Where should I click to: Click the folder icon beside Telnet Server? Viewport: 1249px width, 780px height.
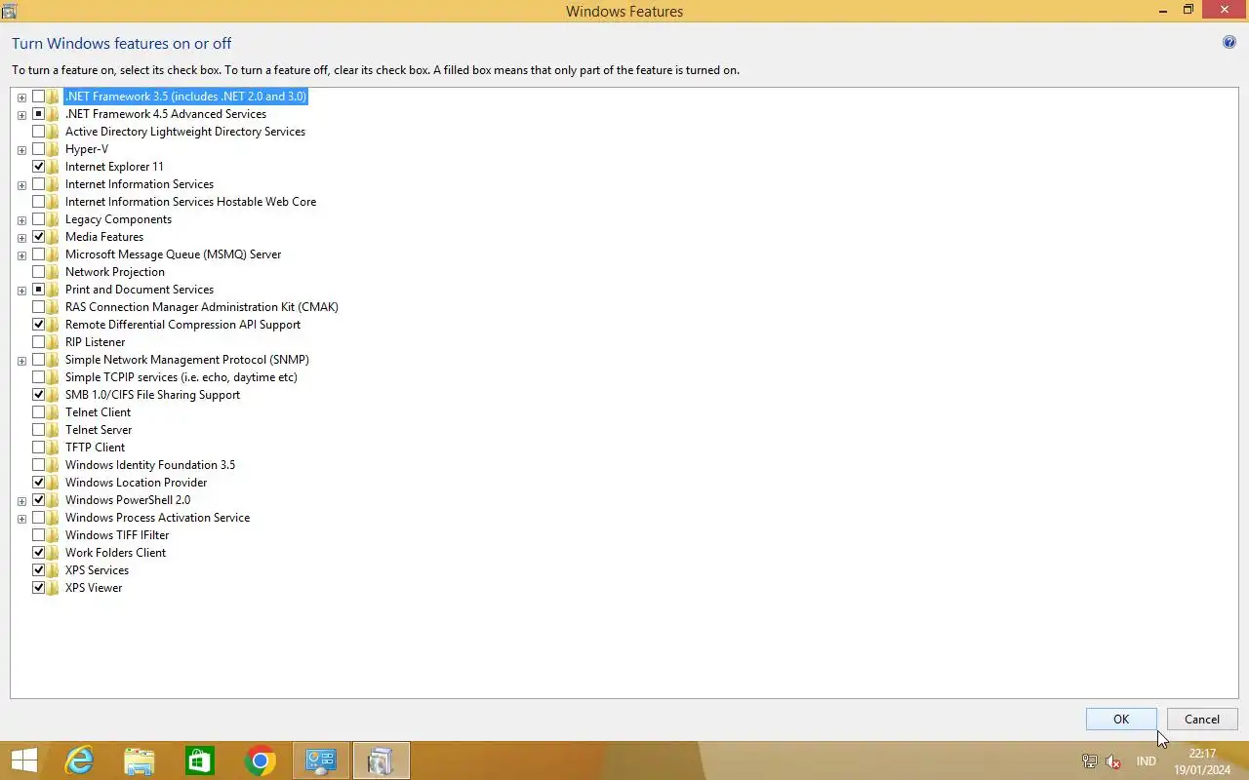coord(54,430)
